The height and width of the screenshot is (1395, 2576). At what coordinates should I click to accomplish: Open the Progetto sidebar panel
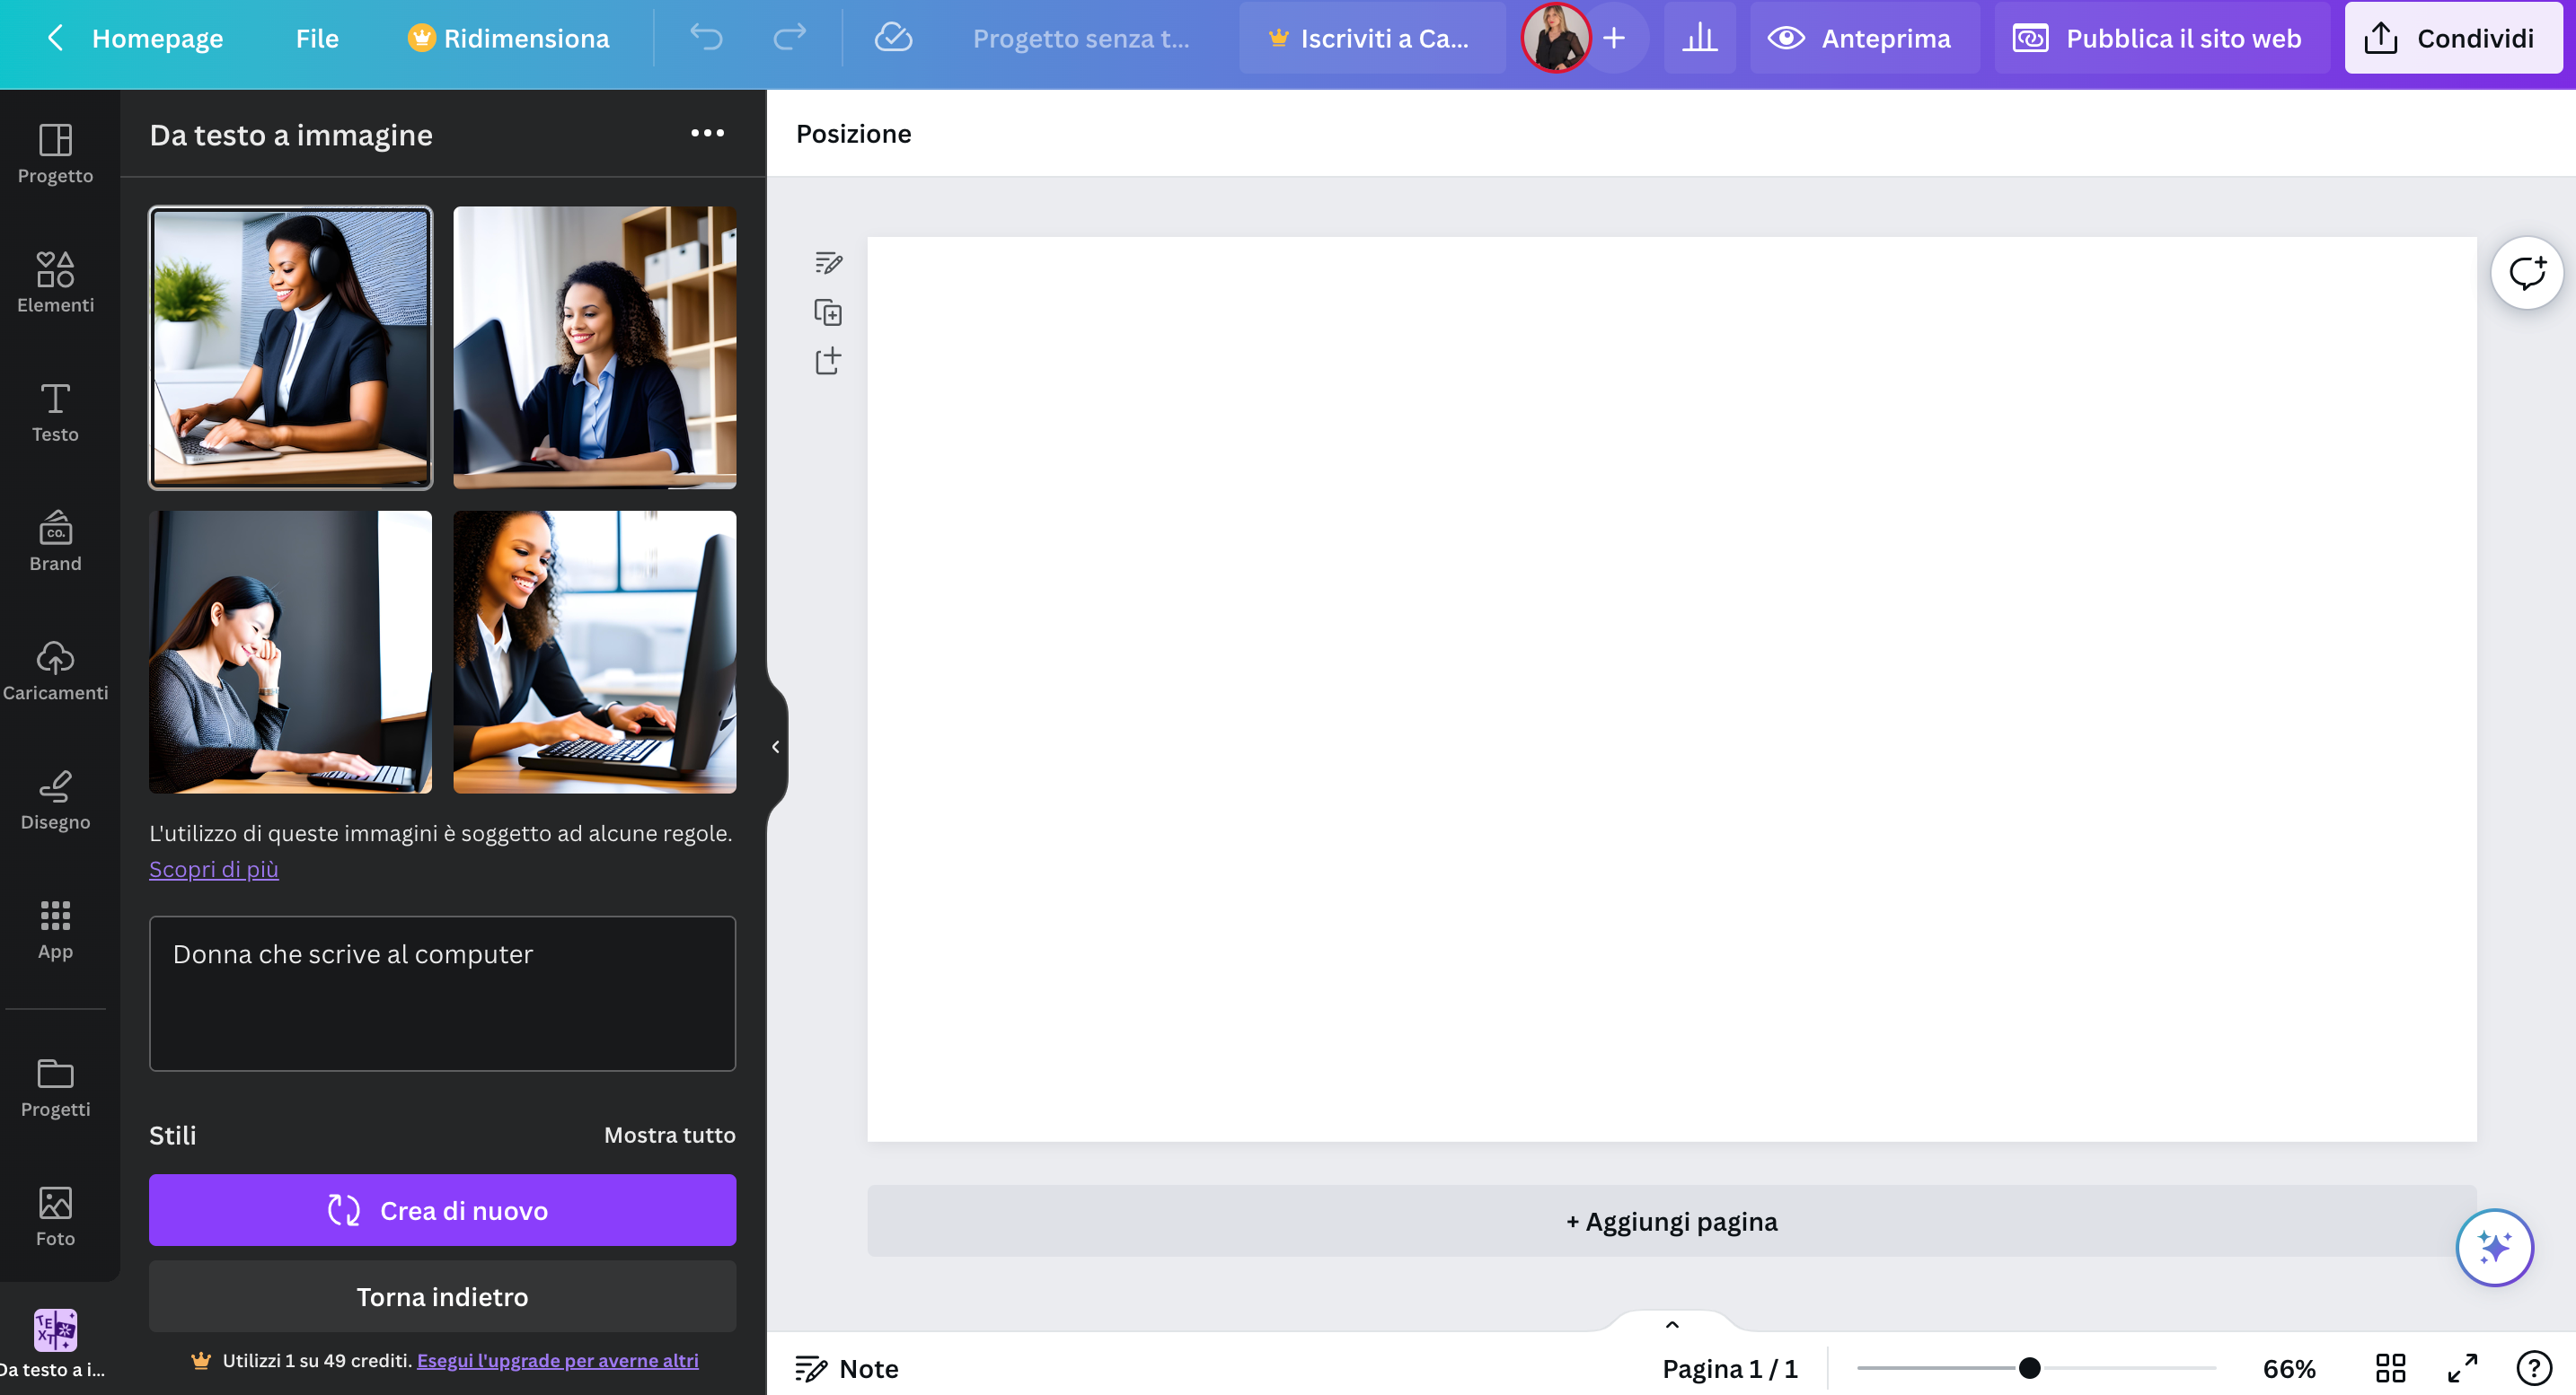pyautogui.click(x=55, y=153)
